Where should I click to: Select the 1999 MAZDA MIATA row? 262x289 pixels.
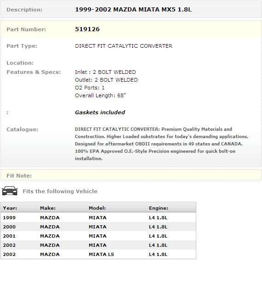tap(98, 218)
